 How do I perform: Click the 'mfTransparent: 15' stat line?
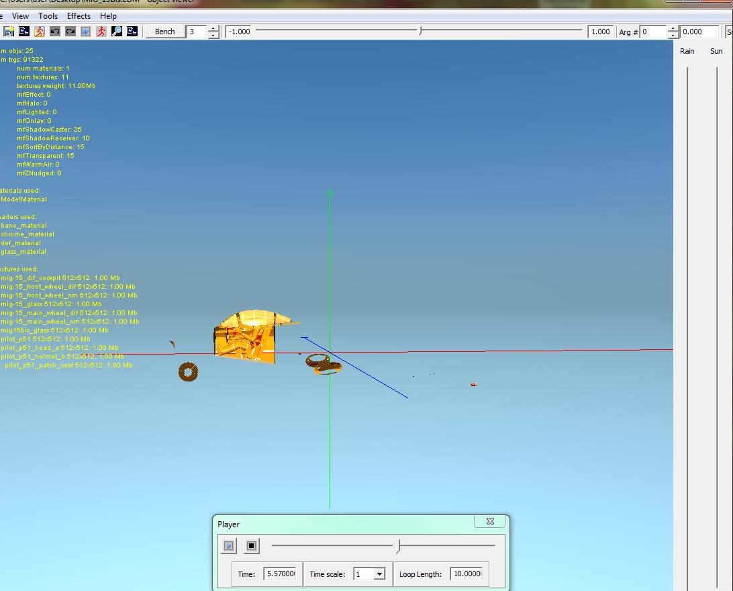coord(46,156)
